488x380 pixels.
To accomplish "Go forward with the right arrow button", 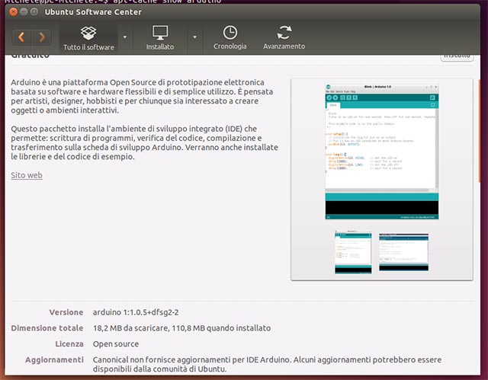I will point(41,37).
